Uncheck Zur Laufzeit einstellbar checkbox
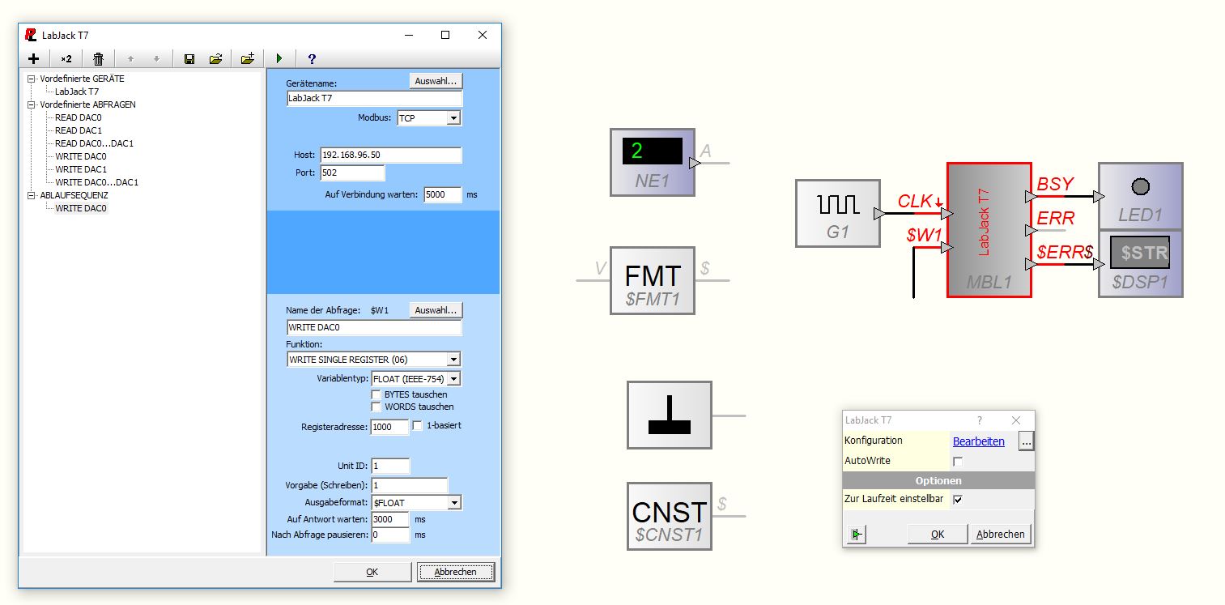 958,499
